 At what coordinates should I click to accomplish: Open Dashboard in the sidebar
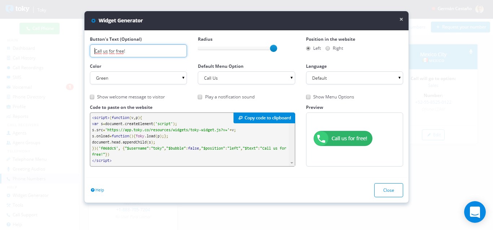pos(24,48)
